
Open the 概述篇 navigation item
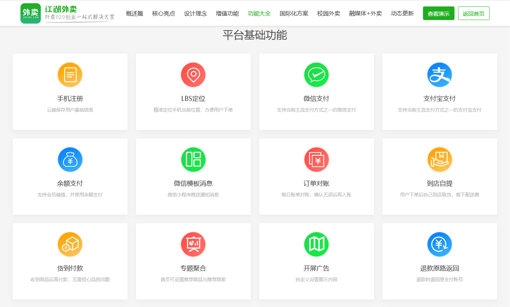135,14
